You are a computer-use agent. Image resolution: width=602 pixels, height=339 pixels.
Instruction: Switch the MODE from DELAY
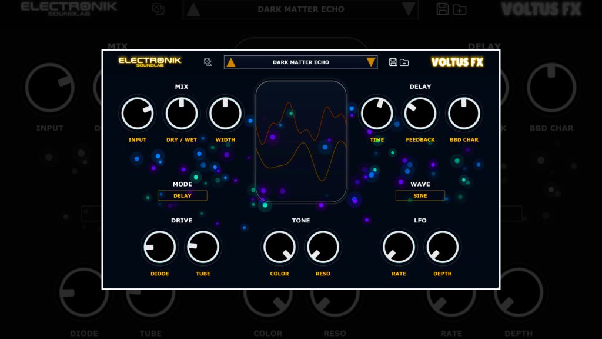pos(182,195)
